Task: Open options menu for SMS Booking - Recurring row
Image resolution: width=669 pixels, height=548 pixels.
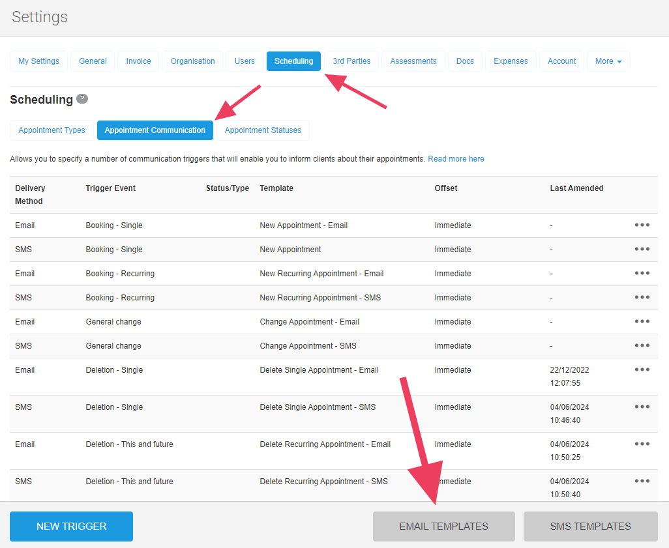Action: (642, 297)
